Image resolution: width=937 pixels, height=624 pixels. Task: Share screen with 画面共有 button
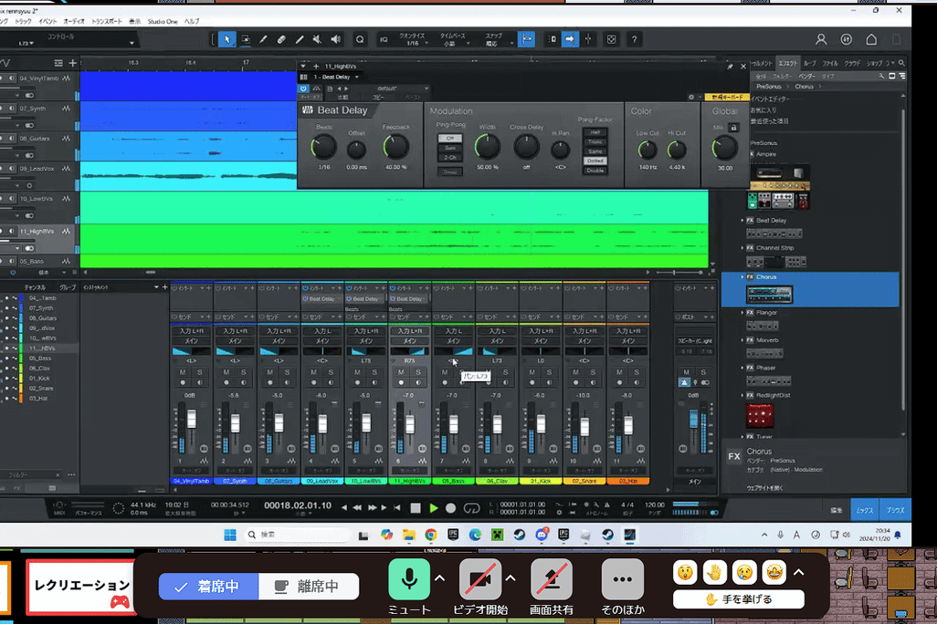[x=551, y=579]
